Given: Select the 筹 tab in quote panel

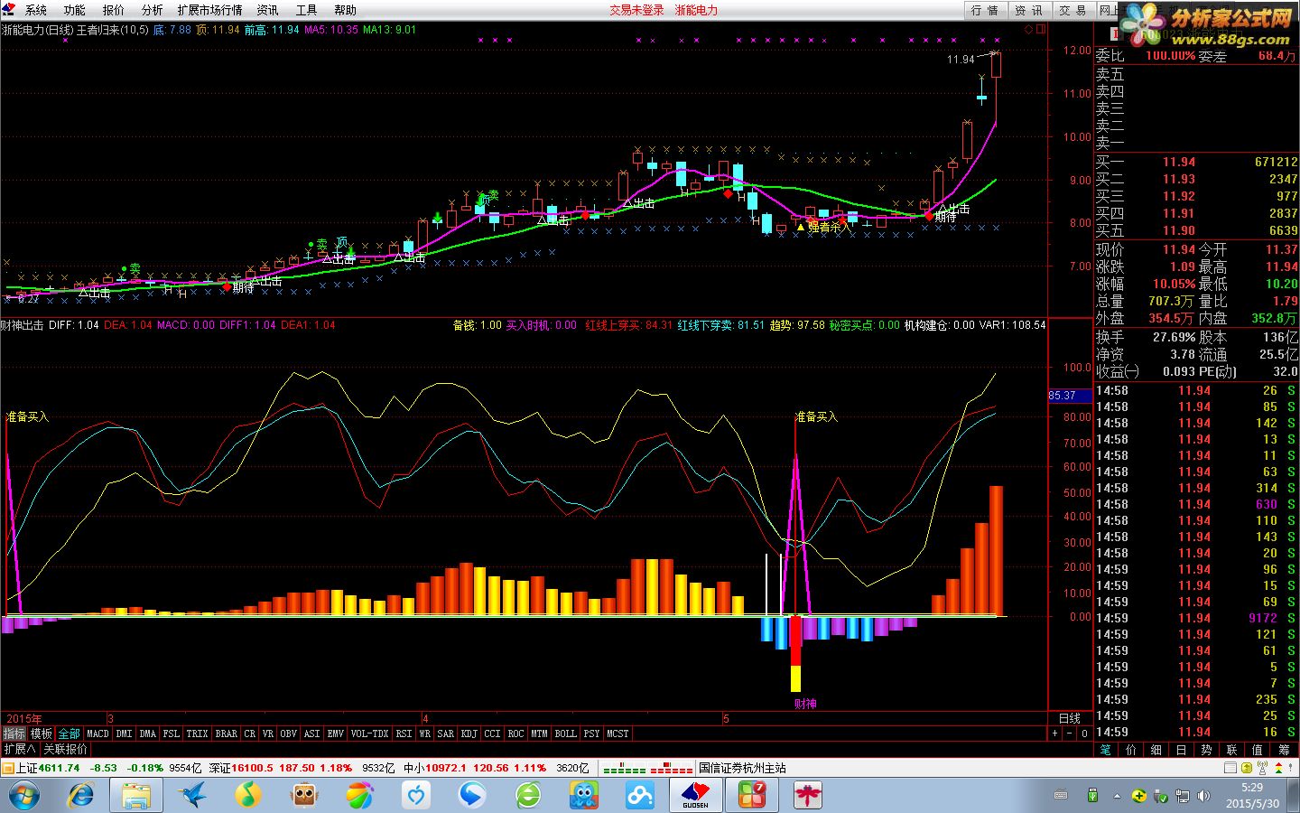Looking at the screenshot, I should click(x=1284, y=750).
